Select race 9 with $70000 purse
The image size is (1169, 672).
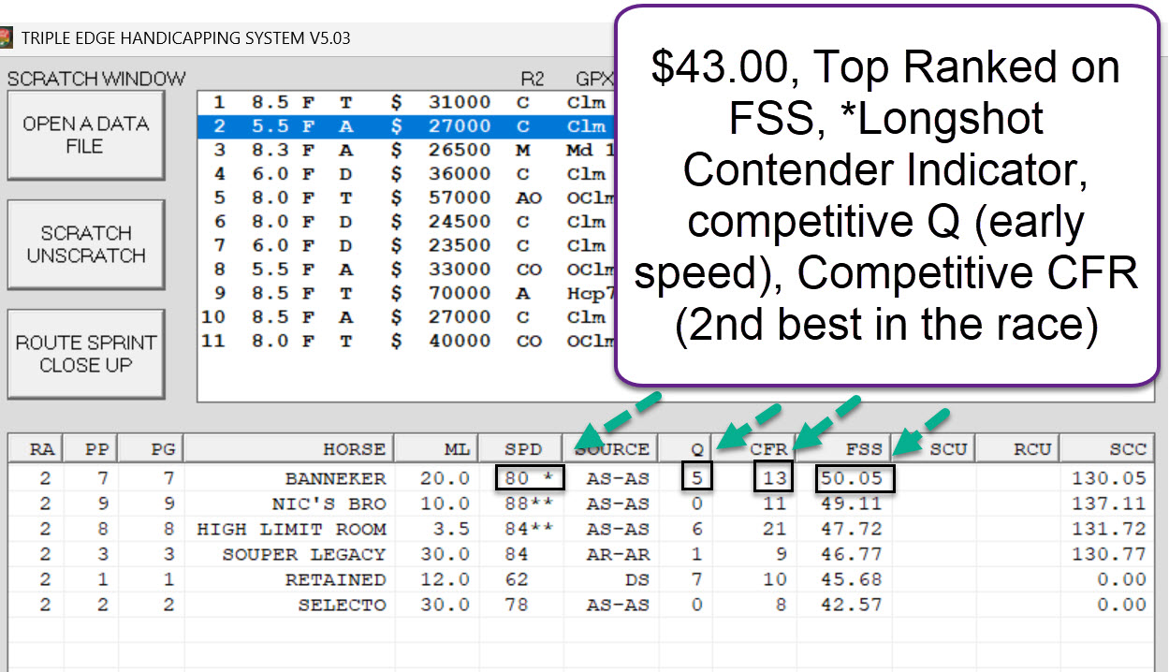[402, 293]
